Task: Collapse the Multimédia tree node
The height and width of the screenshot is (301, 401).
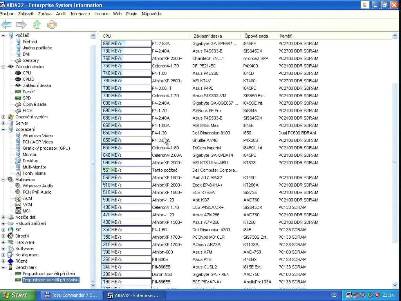Action: pos(3,180)
